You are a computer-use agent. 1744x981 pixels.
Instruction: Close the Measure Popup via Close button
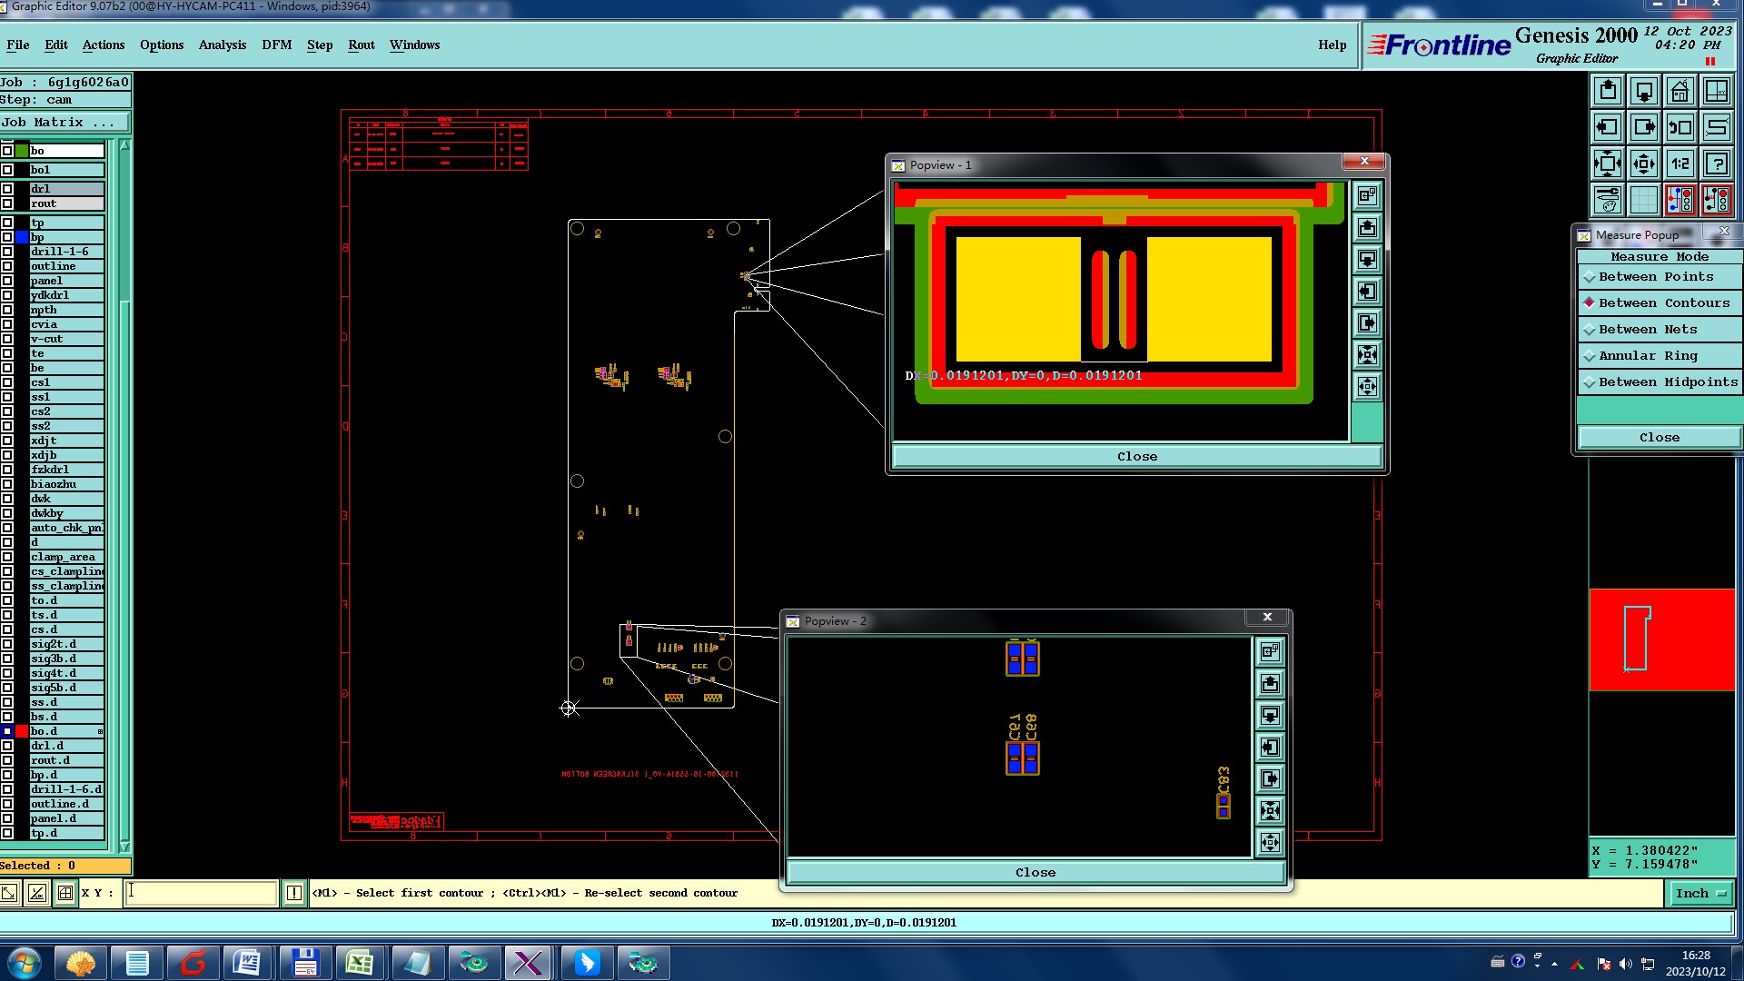pyautogui.click(x=1659, y=438)
